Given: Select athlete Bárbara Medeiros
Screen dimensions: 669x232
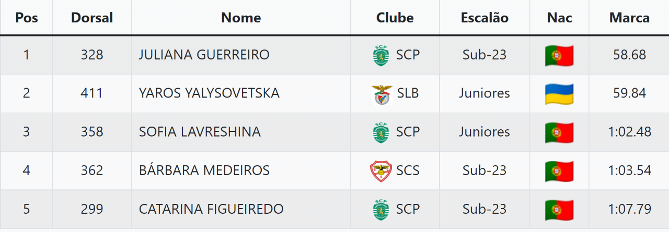Looking at the screenshot, I should click(204, 170).
